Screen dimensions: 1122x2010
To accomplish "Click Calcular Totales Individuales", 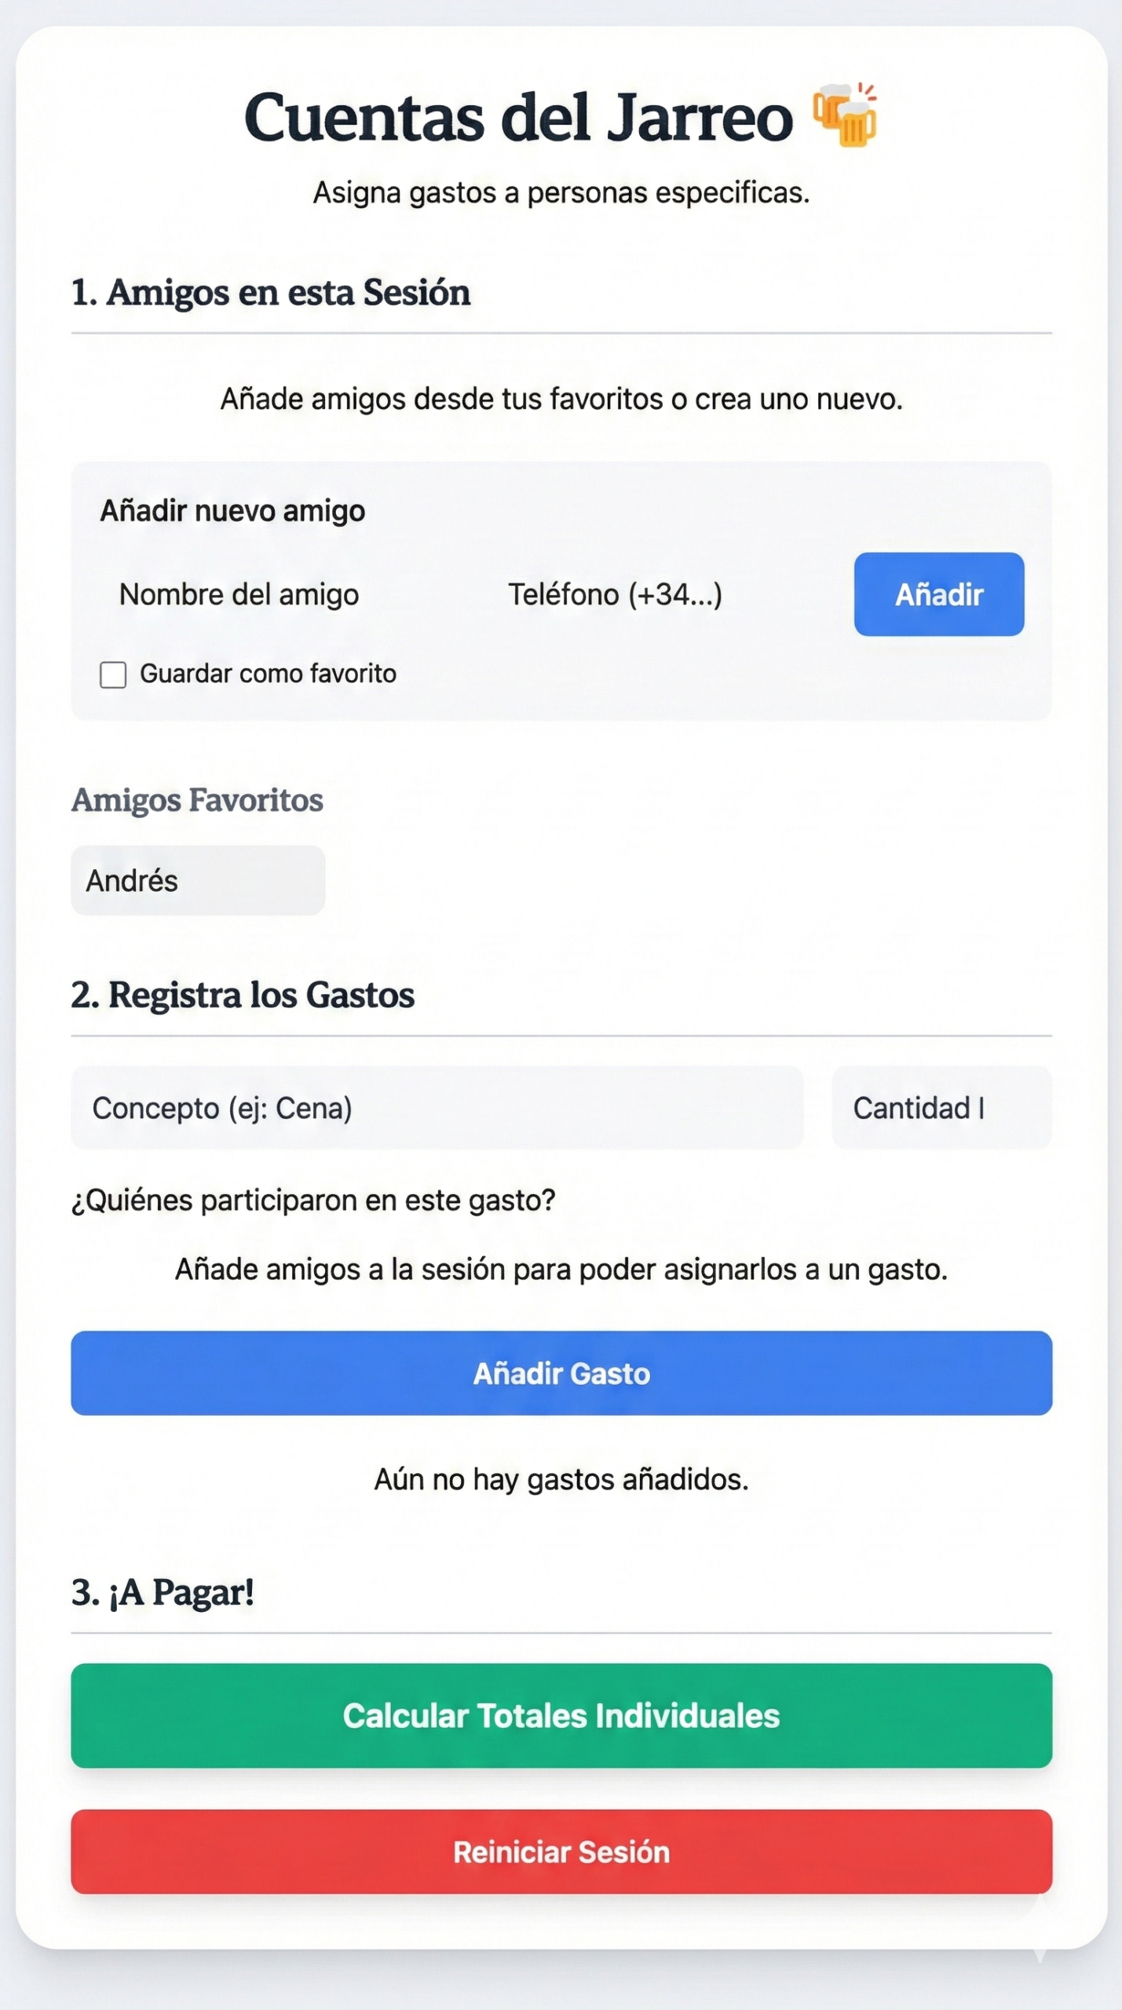I will 561,1716.
